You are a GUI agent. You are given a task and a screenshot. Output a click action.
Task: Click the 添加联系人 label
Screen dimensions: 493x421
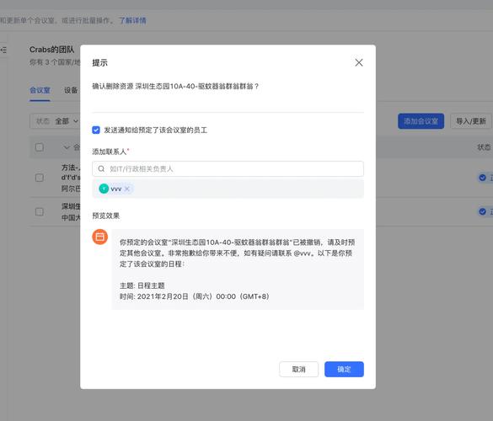pyautogui.click(x=110, y=152)
